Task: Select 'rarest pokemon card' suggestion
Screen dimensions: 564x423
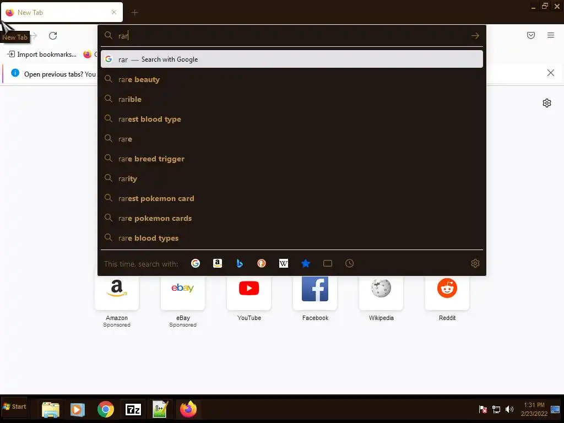Action: 292,198
